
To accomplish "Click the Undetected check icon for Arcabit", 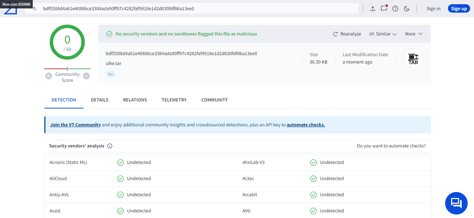I will 313,195.
